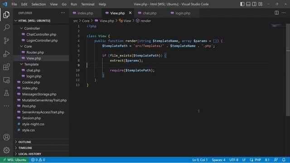Viewport: 290px width, 163px height.
Task: Click the editor vertical scrollbar
Action: [288, 70]
